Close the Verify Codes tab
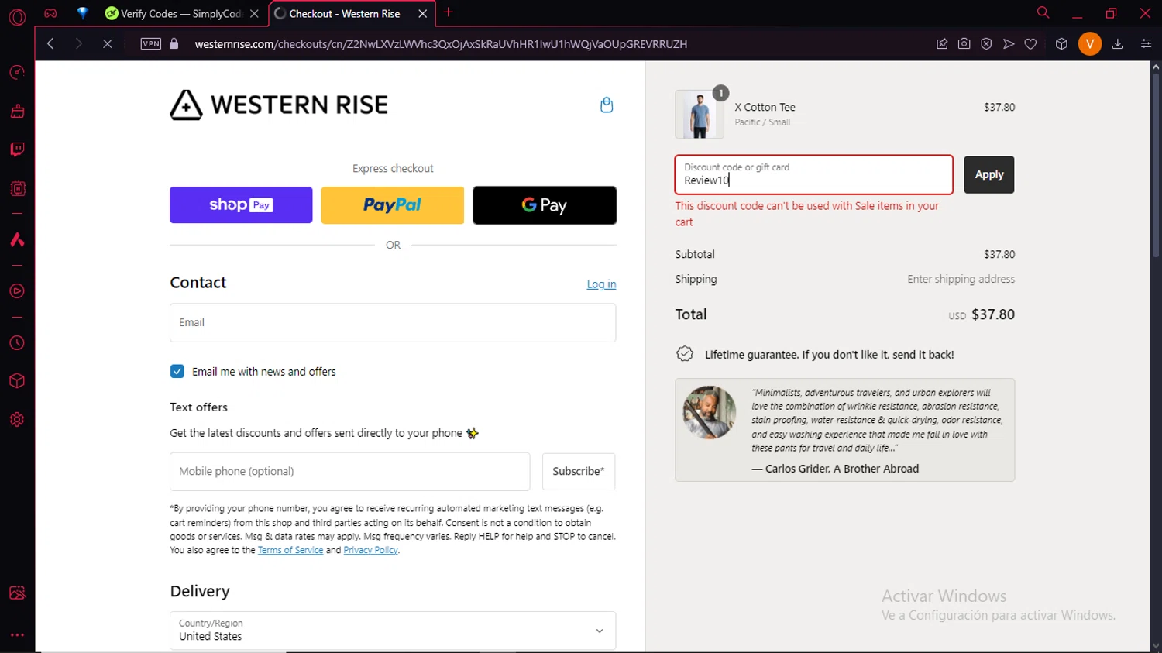The width and height of the screenshot is (1162, 653). coord(254,13)
